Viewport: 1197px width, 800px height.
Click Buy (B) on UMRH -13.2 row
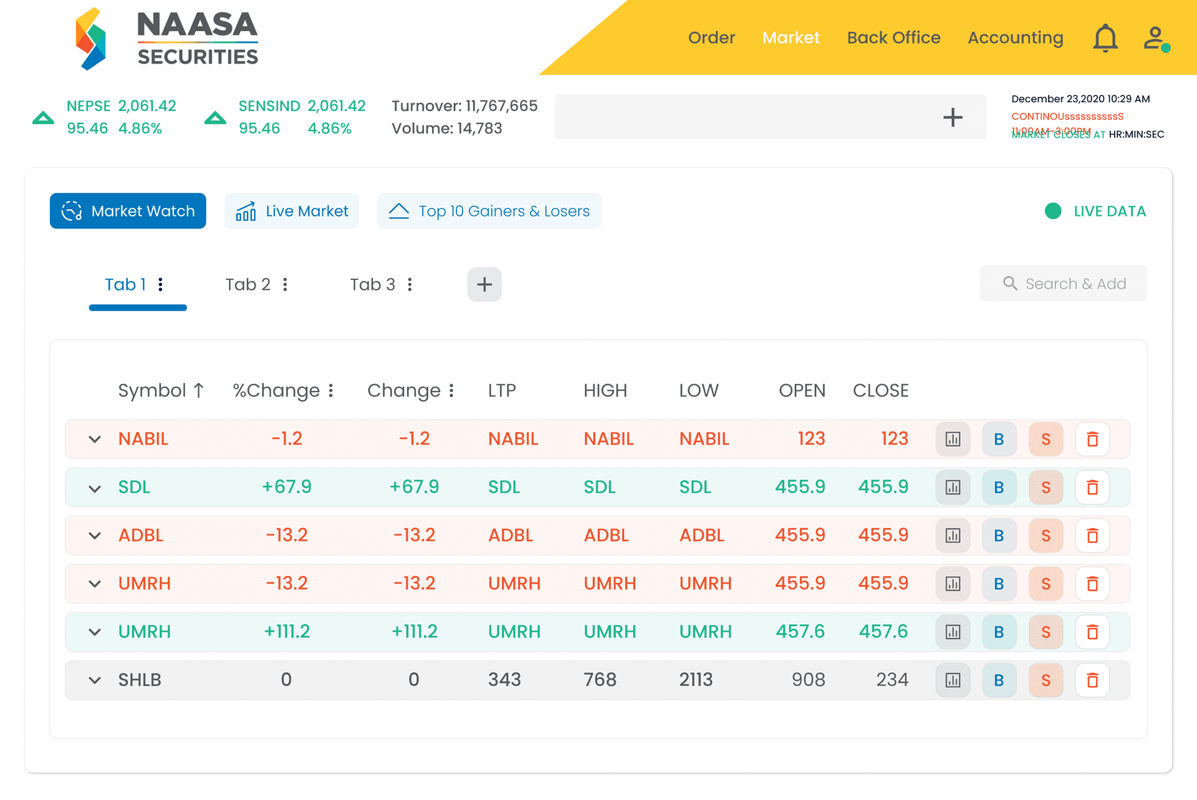999,584
